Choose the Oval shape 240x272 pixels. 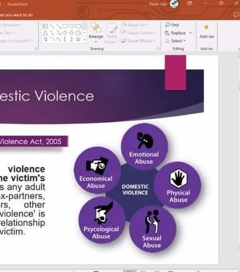click(71, 26)
